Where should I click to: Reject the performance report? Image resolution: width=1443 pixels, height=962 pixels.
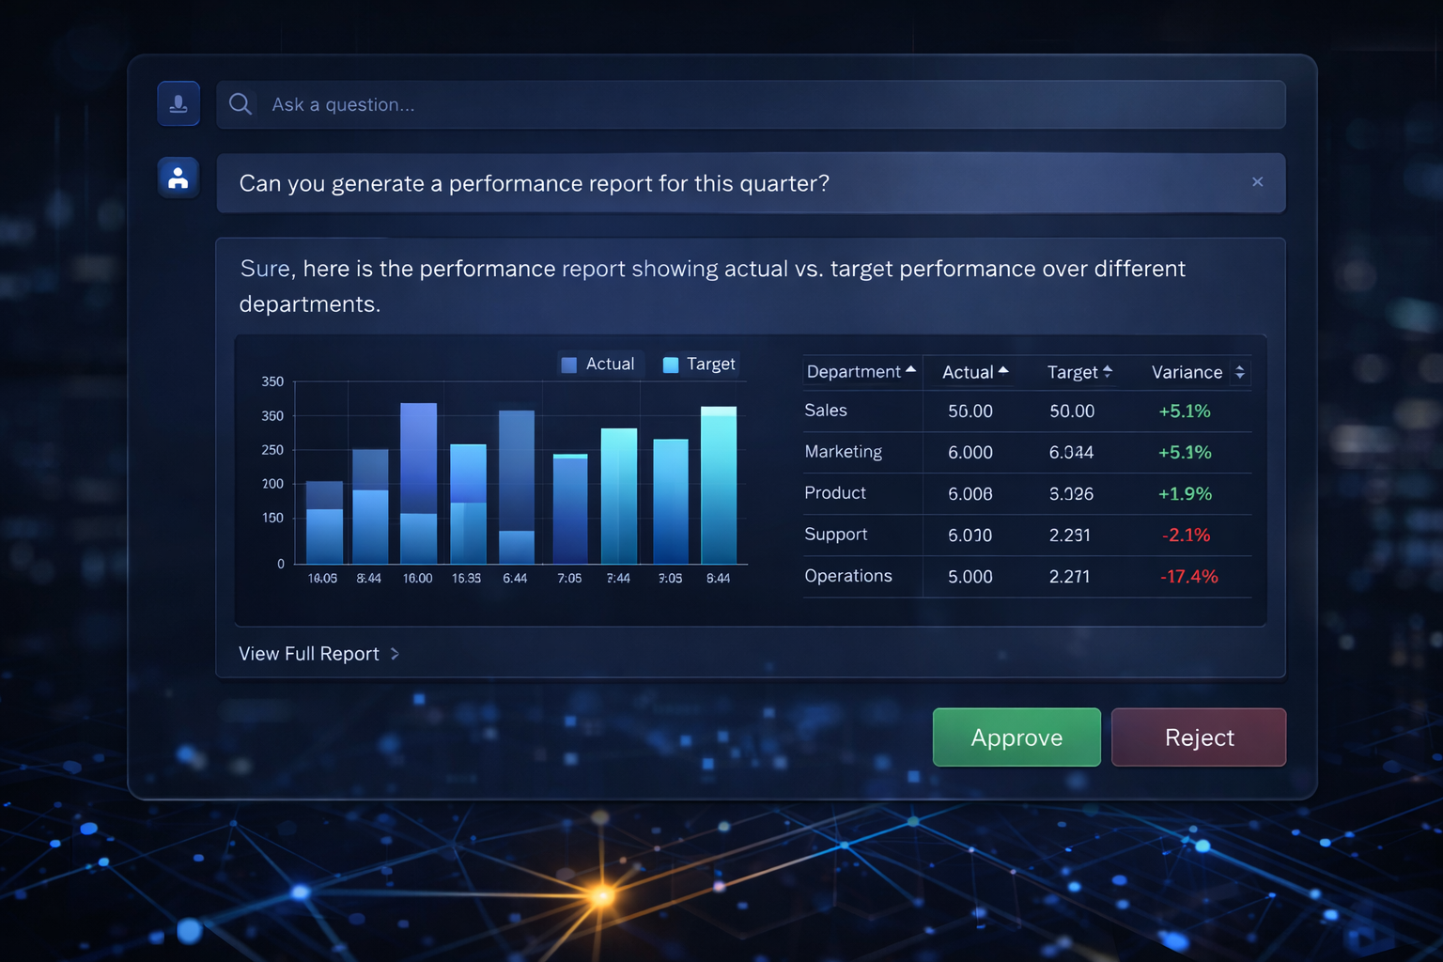[x=1199, y=737]
